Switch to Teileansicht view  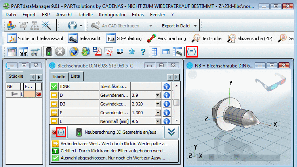point(84,38)
